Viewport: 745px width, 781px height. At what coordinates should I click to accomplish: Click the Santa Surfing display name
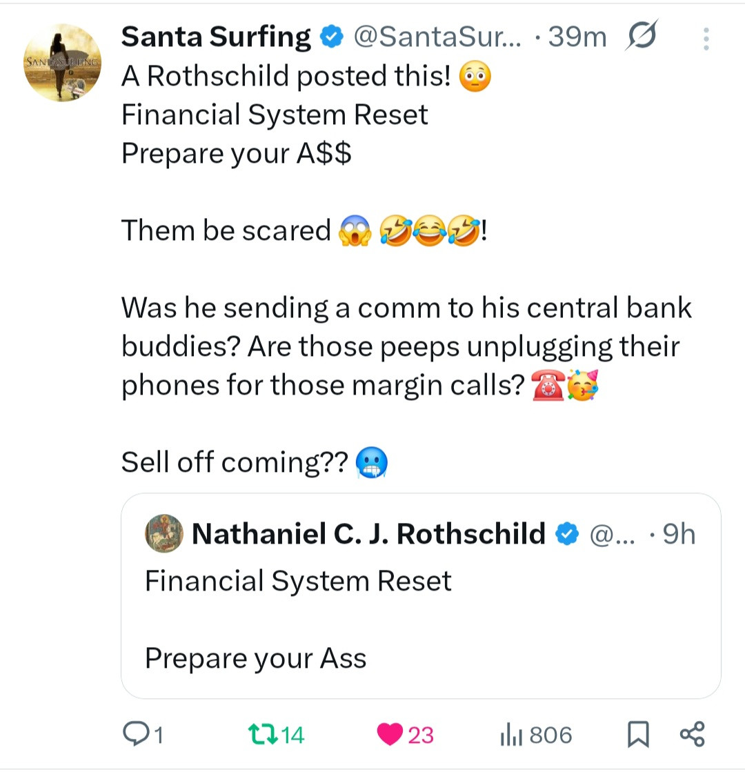point(216,37)
